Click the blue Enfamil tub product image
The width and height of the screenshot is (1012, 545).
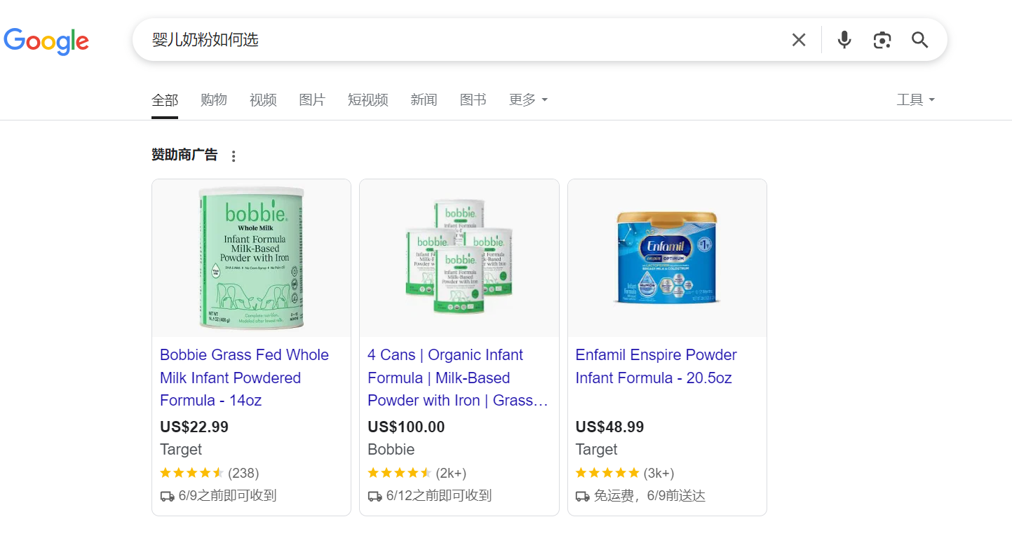coord(667,258)
